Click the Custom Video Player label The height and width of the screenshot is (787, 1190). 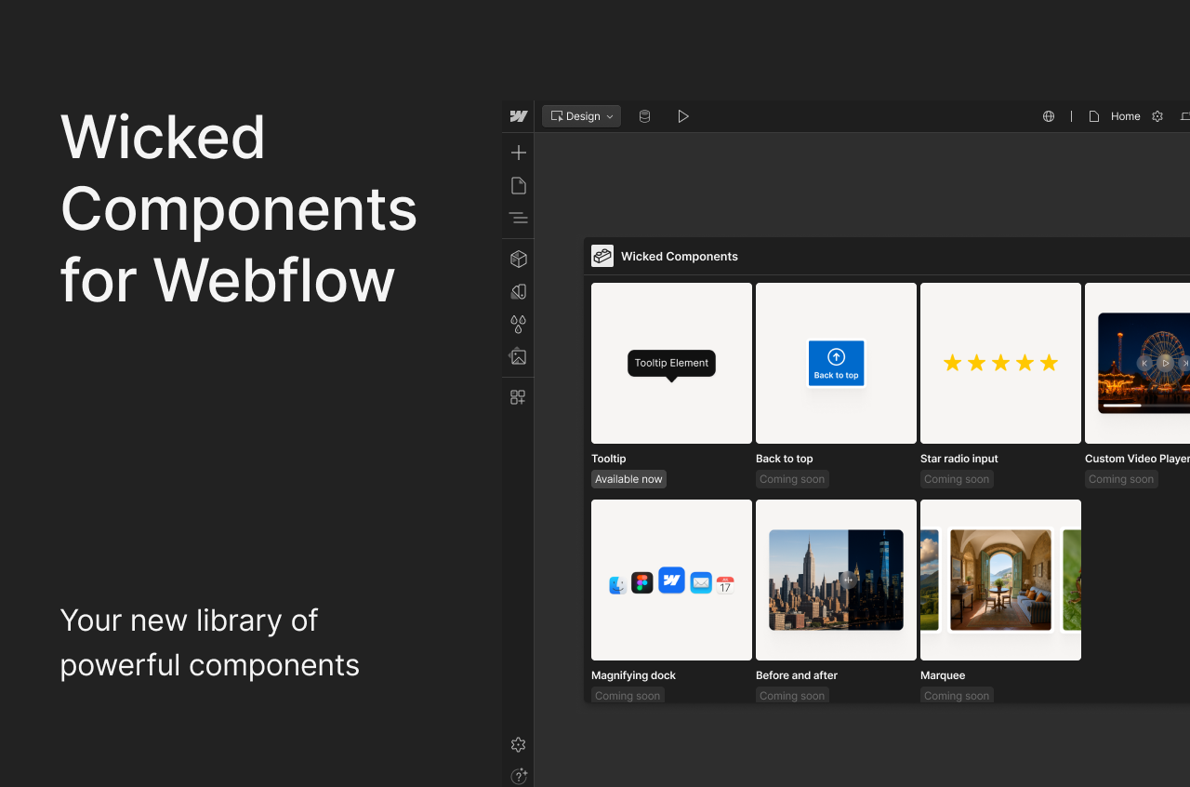(x=1137, y=459)
